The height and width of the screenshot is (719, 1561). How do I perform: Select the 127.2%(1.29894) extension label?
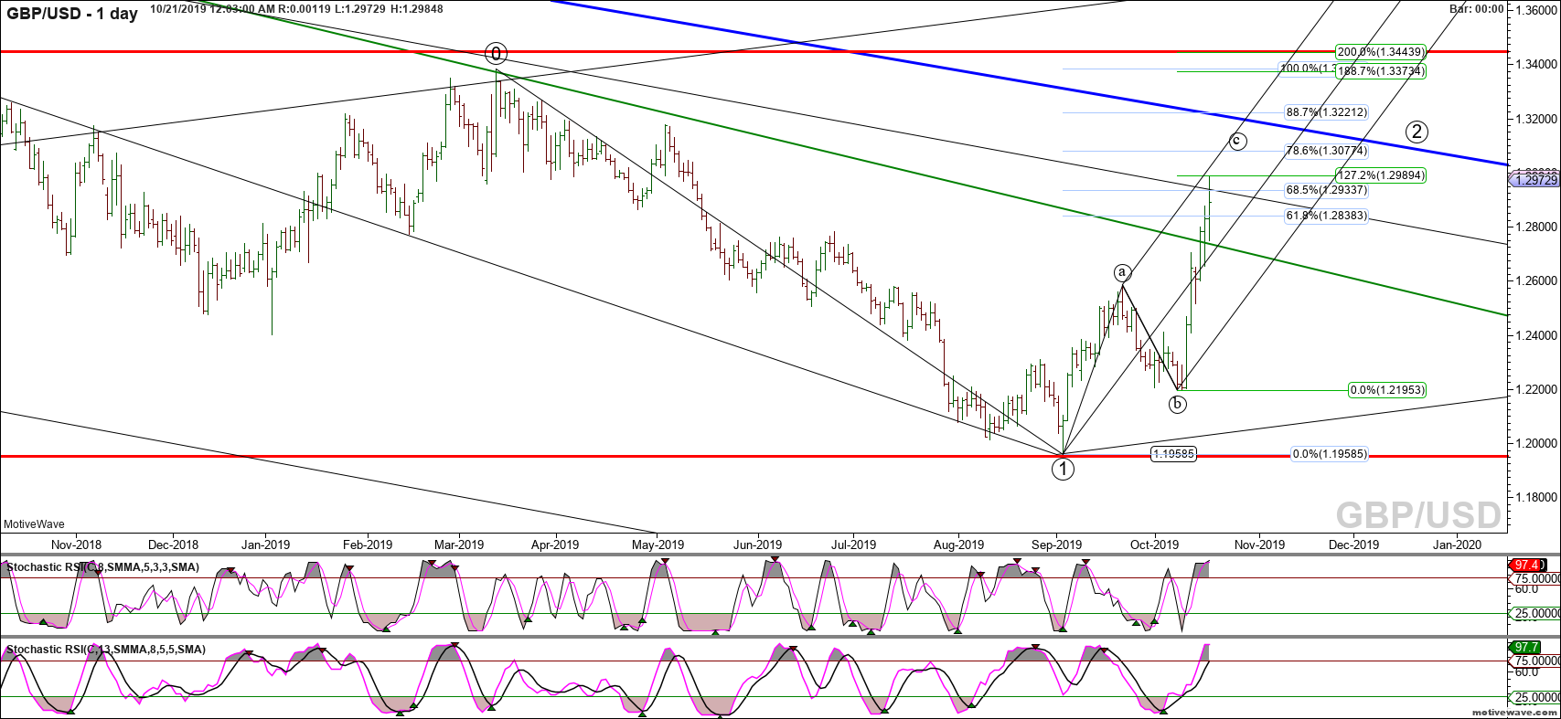[1380, 175]
